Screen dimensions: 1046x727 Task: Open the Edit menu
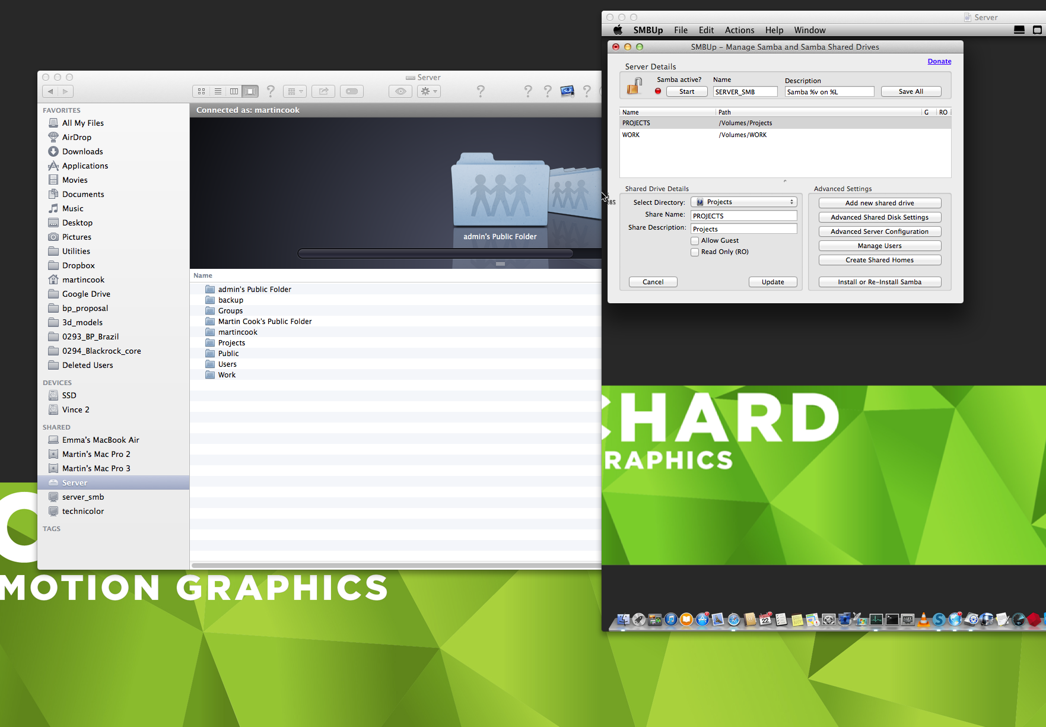pyautogui.click(x=706, y=30)
